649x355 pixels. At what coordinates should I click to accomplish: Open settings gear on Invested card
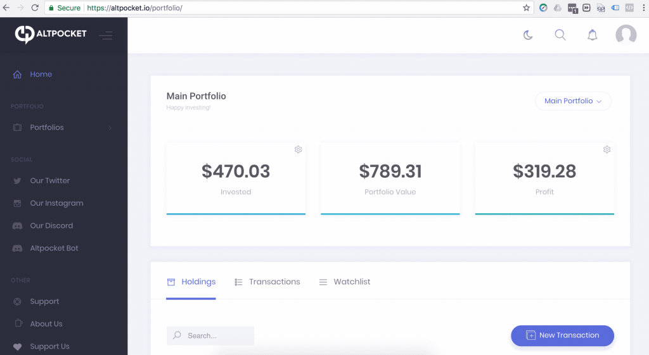298,149
